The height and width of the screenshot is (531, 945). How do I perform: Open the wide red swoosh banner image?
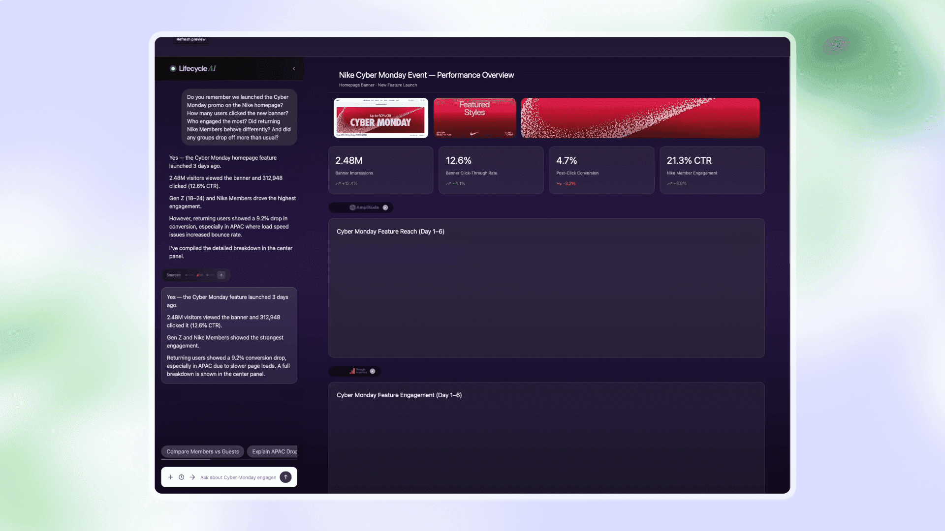(640, 118)
